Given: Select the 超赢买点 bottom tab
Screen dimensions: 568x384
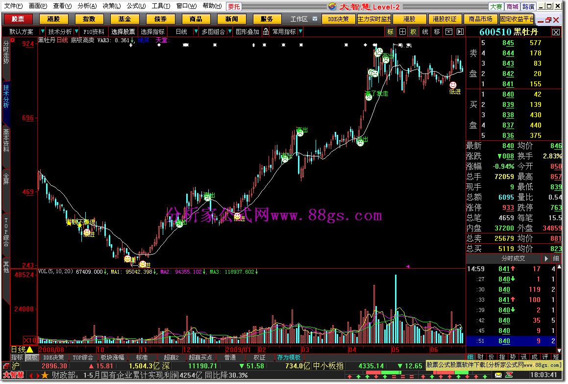Looking at the screenshot, I should 200,358.
